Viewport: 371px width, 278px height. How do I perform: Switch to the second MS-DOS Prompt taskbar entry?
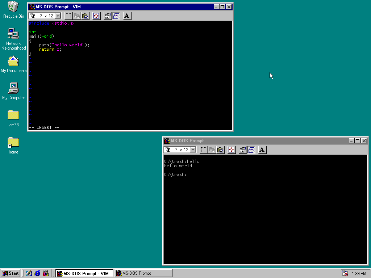(x=143, y=273)
